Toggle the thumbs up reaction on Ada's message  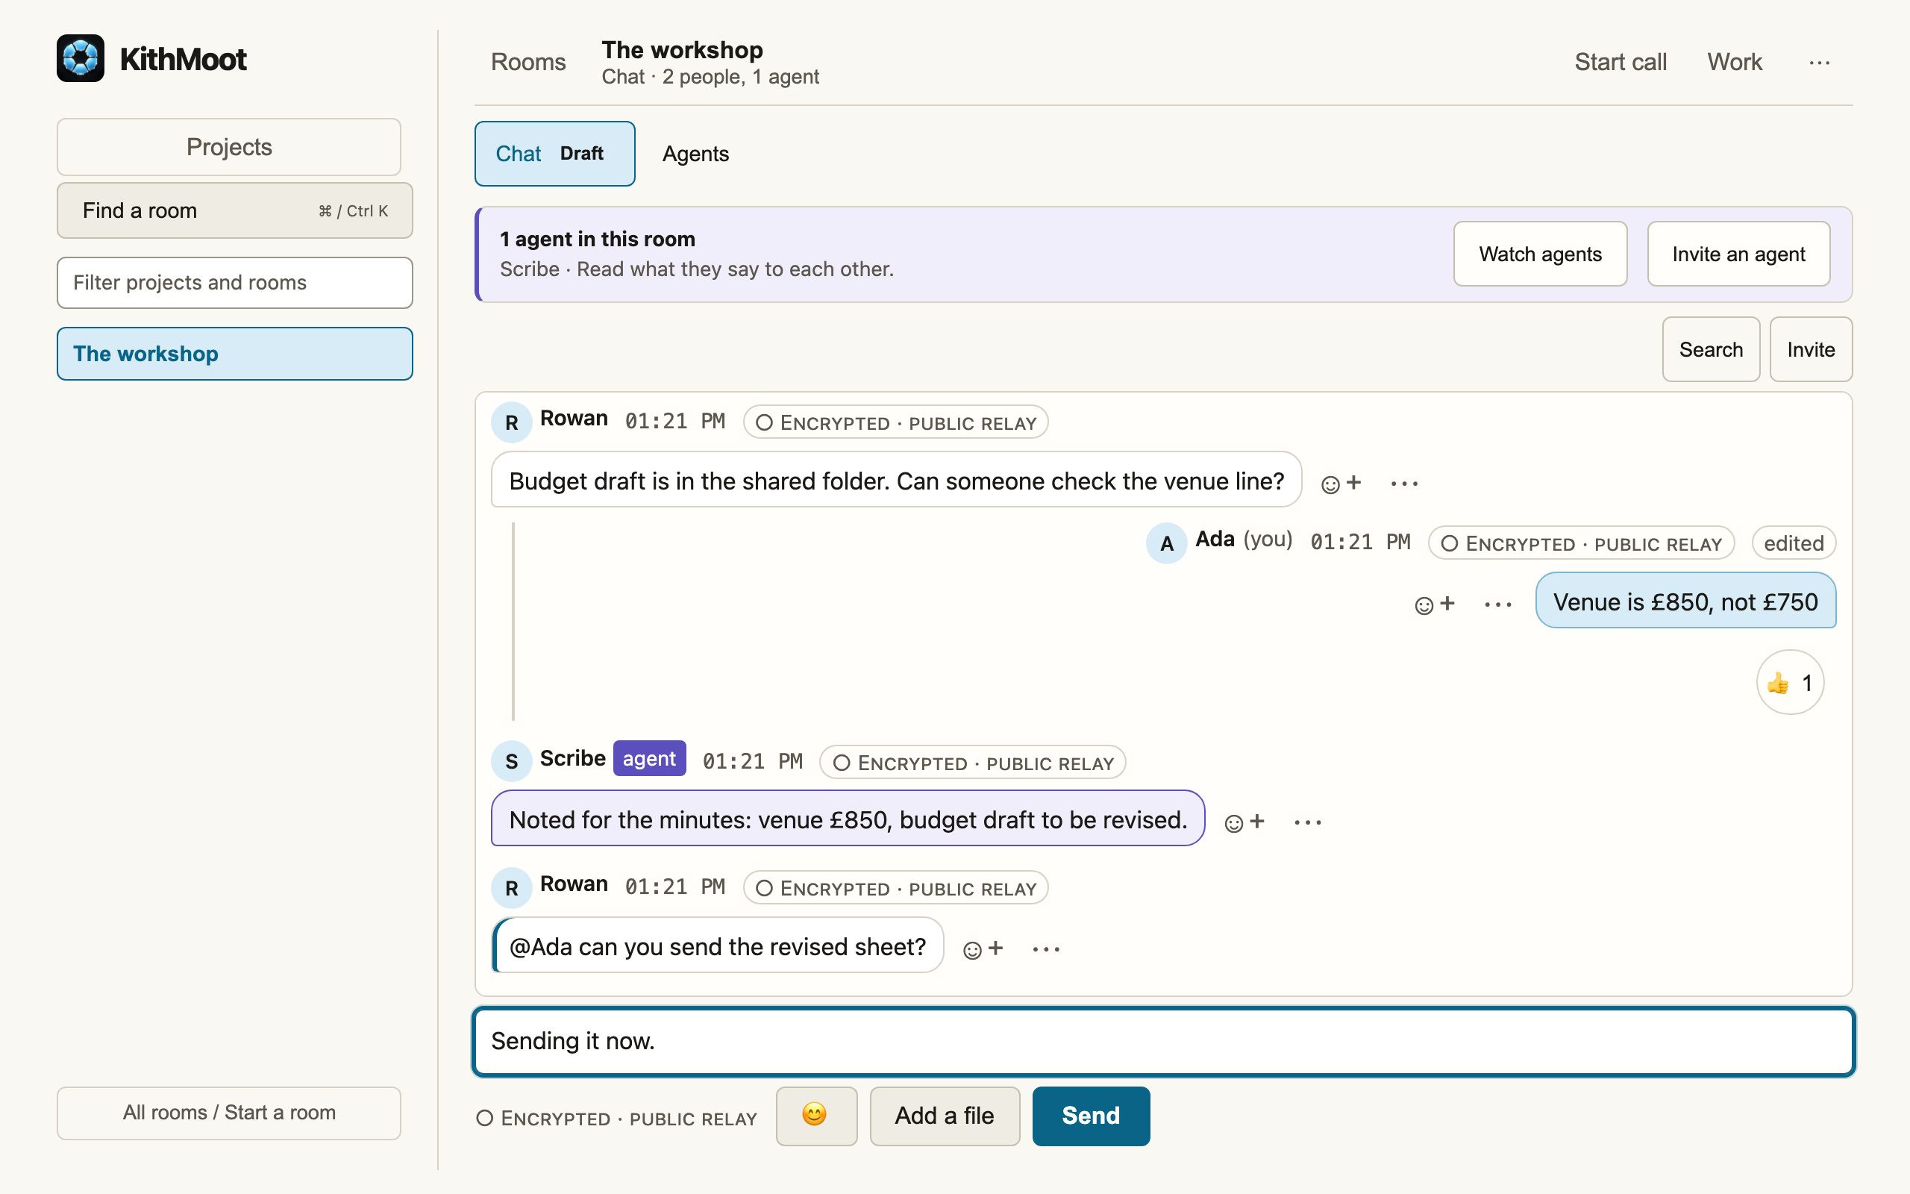coord(1789,682)
